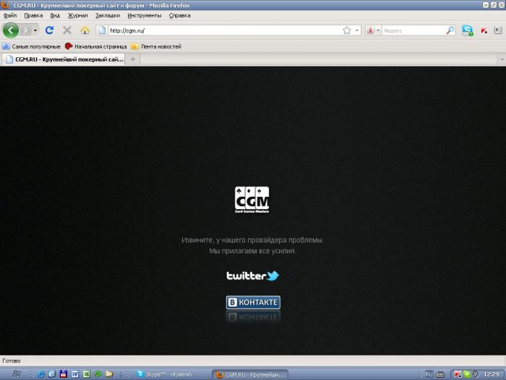Go to the home page via house icon
This screenshot has width=506, height=380.
tap(85, 30)
